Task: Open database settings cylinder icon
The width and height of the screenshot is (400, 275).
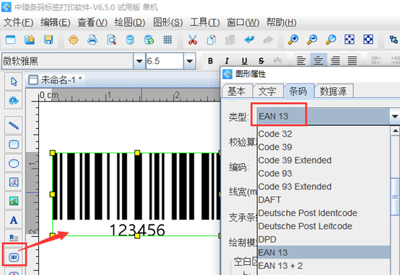Action: [x=130, y=40]
